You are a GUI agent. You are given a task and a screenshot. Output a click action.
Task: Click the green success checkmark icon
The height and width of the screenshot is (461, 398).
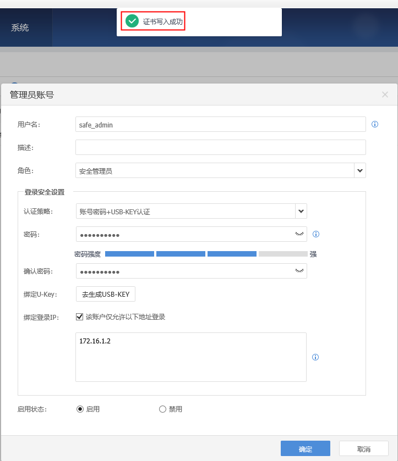pyautogui.click(x=132, y=21)
